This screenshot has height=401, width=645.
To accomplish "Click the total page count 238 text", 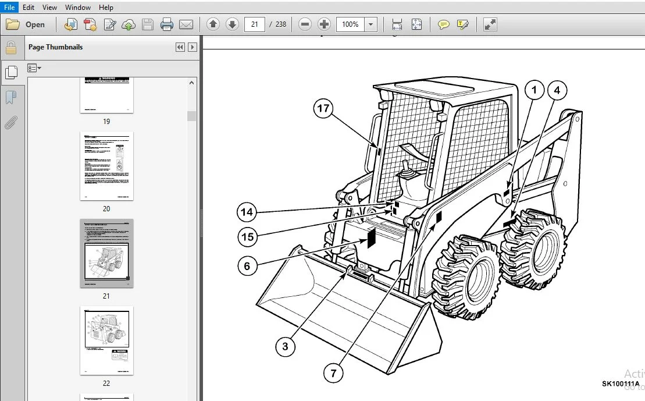I will [x=280, y=24].
